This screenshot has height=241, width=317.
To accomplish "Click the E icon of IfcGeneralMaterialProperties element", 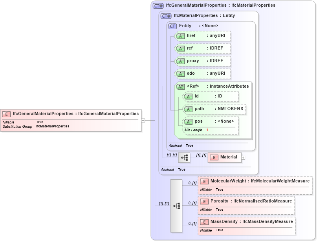I will pos(6,114).
